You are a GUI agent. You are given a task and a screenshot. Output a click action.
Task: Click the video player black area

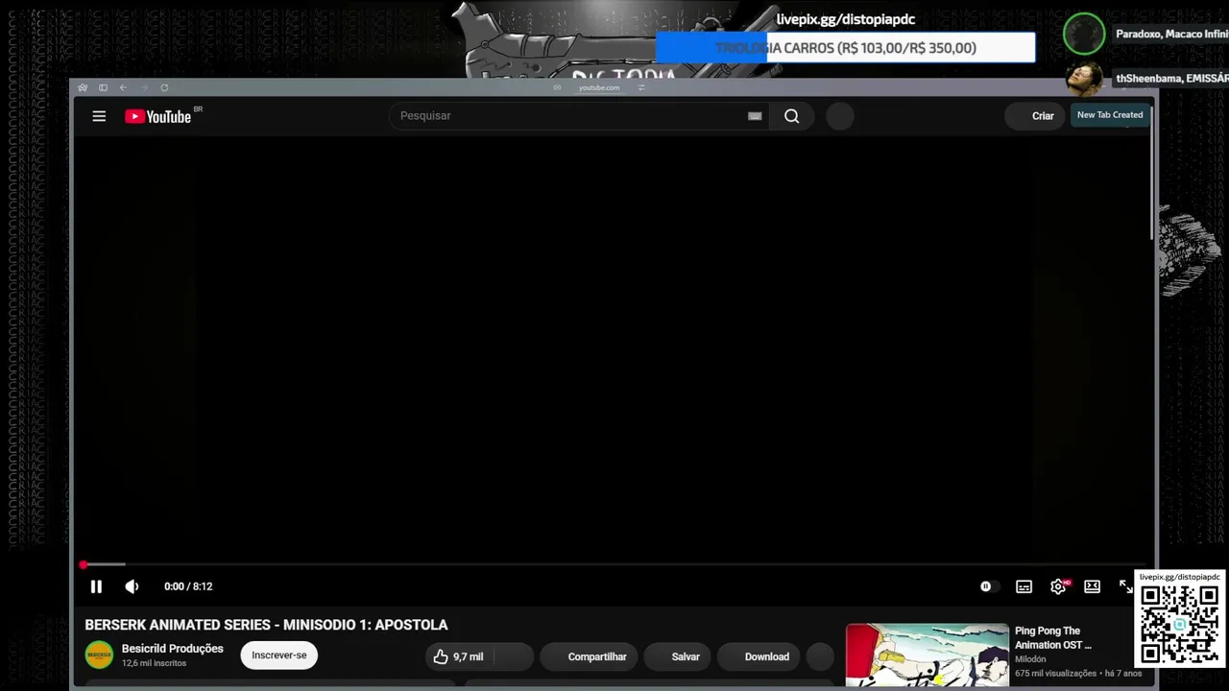click(614, 348)
